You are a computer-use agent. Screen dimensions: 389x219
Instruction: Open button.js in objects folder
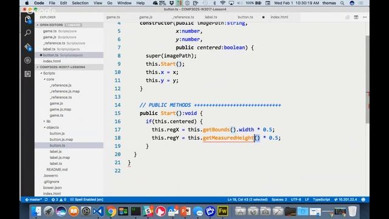click(x=57, y=133)
